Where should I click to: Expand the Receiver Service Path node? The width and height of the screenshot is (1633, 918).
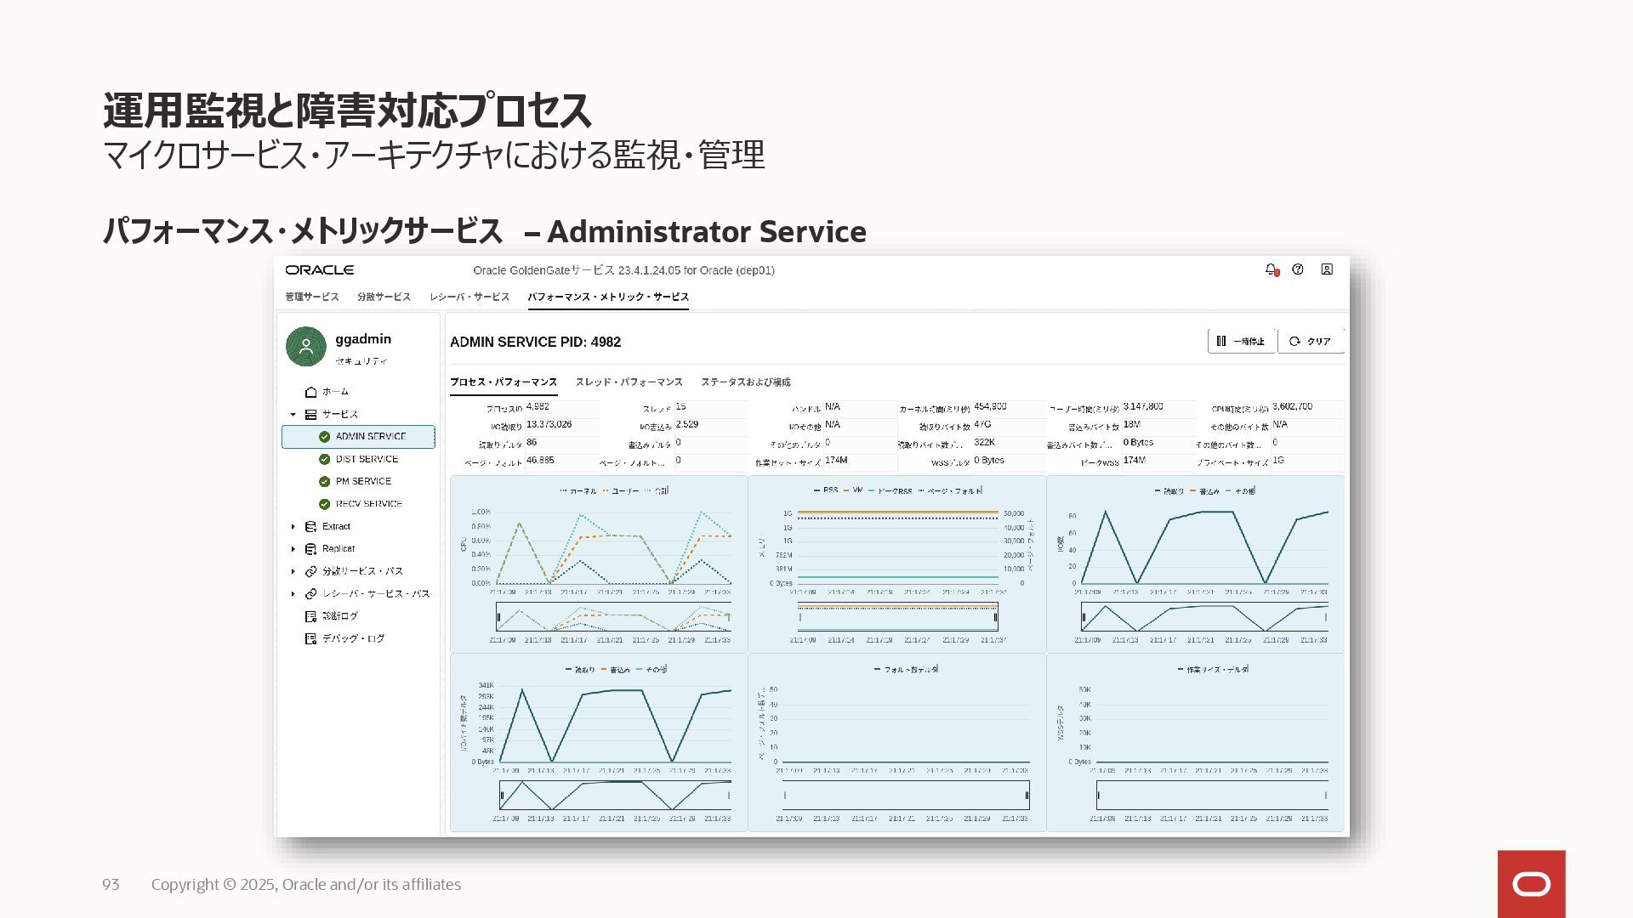293,594
